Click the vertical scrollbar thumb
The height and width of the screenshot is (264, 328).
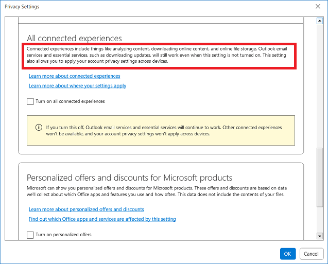pyautogui.click(x=320, y=178)
